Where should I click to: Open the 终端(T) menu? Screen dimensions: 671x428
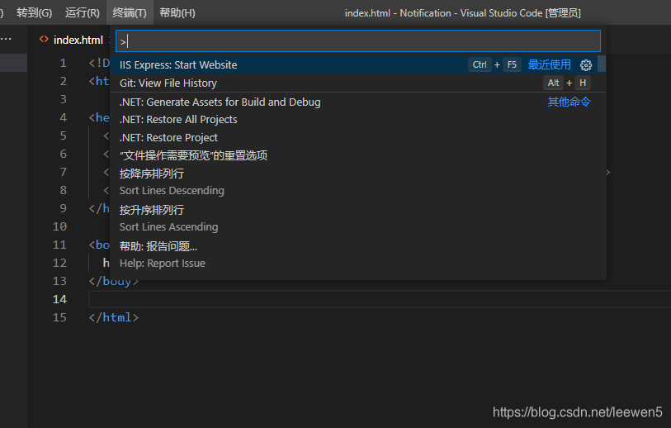pos(130,13)
